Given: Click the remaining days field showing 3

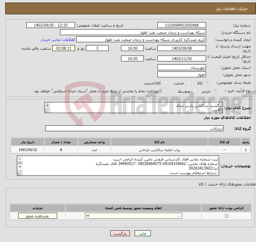Looking at the screenshot, I should [97, 48].
